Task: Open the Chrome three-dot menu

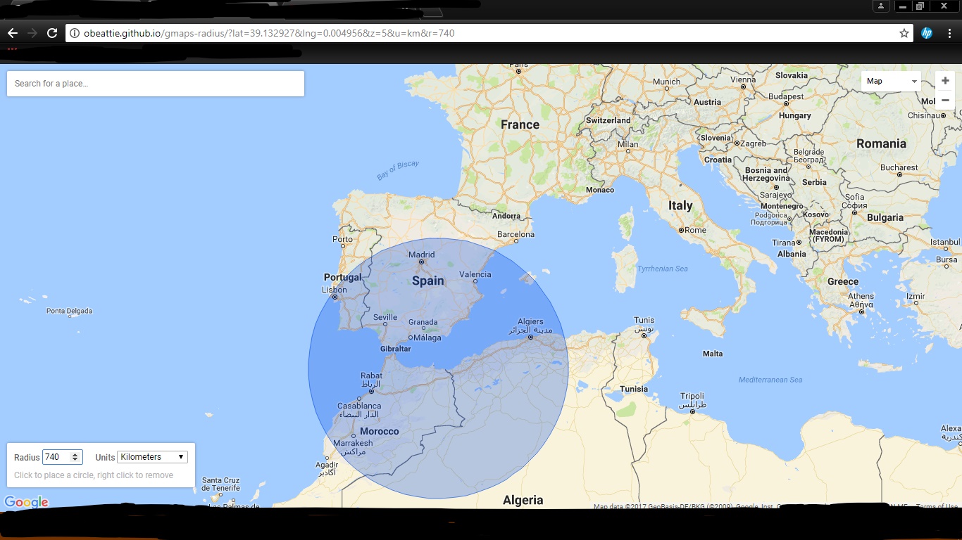Action: pos(949,33)
